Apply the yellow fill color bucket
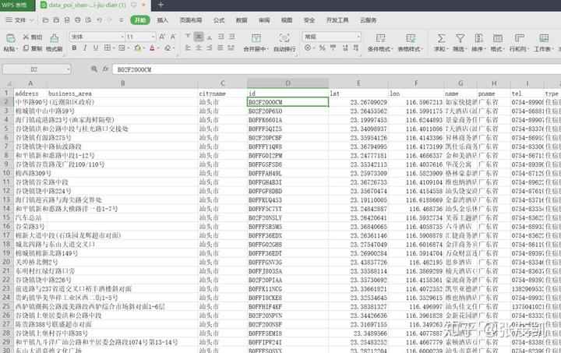The height and width of the screenshot is (353, 561). coord(138,48)
